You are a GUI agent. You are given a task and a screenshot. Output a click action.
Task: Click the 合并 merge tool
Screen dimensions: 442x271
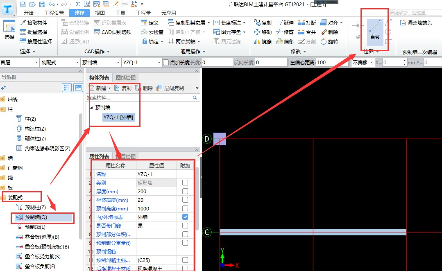click(307, 32)
